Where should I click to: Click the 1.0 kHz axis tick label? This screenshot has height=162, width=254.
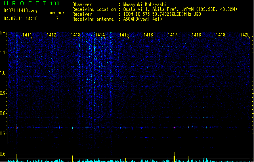pyautogui.click(x=3, y=73)
